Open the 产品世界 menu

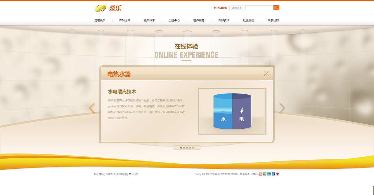pos(124,20)
